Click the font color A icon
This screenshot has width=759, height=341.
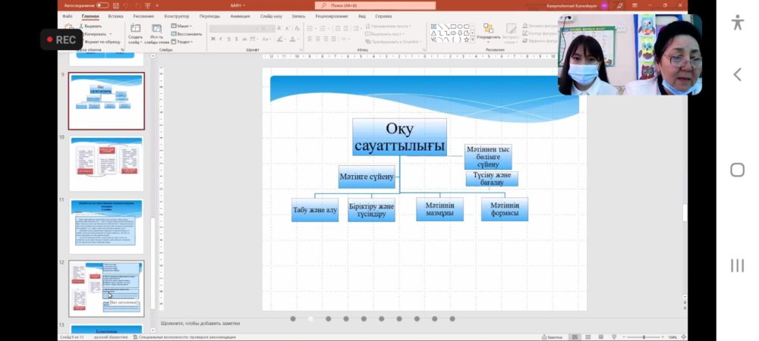click(292, 39)
